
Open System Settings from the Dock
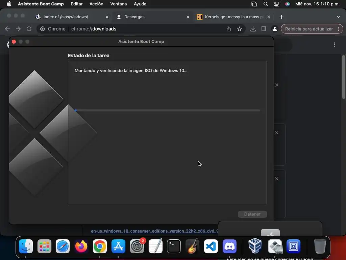coord(137,246)
